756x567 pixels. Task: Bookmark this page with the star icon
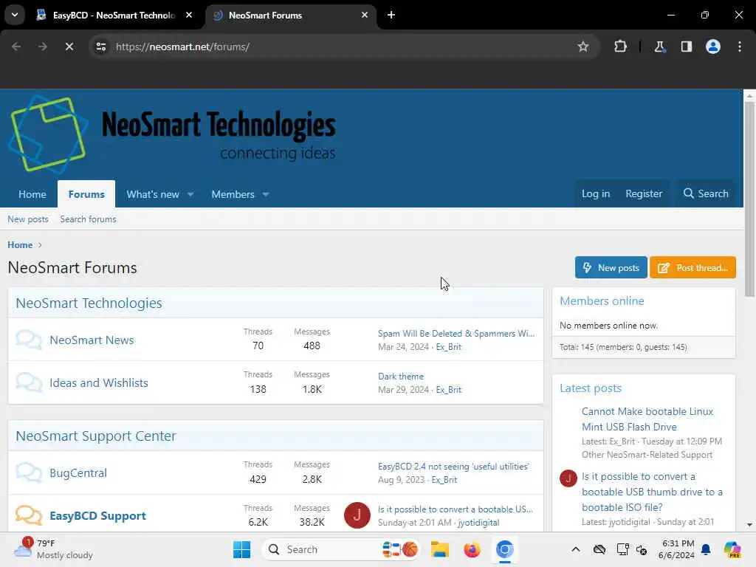click(583, 47)
